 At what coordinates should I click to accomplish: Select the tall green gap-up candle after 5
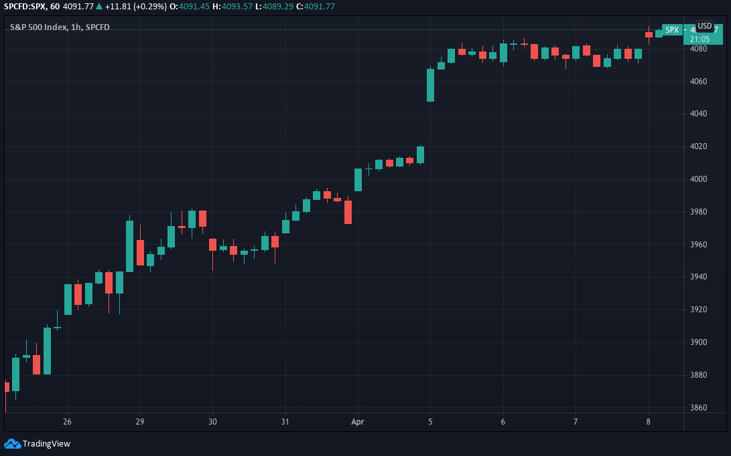(x=430, y=85)
